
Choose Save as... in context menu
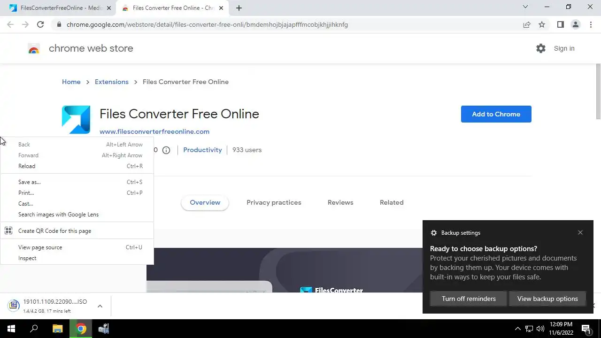(x=77, y=182)
